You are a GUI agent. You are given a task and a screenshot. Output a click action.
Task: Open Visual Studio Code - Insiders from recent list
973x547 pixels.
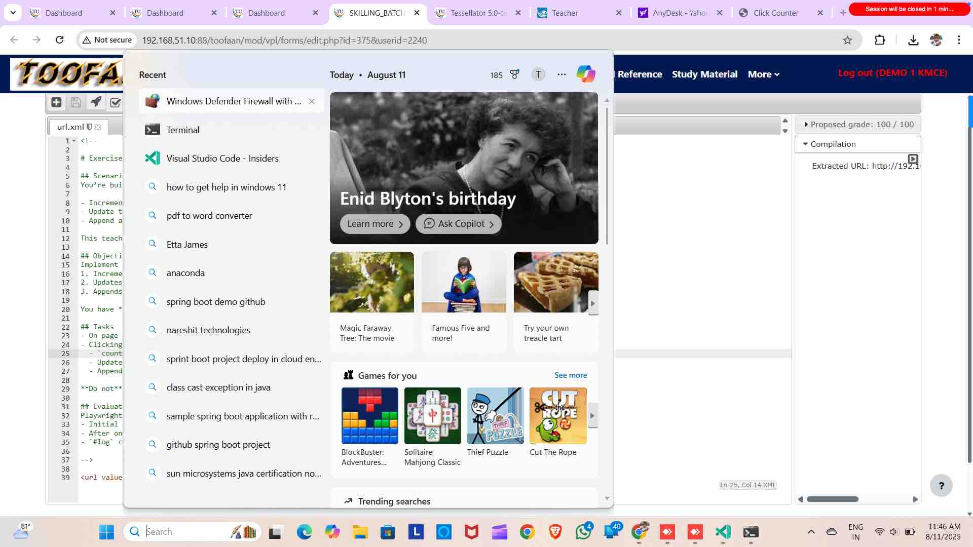(x=222, y=159)
